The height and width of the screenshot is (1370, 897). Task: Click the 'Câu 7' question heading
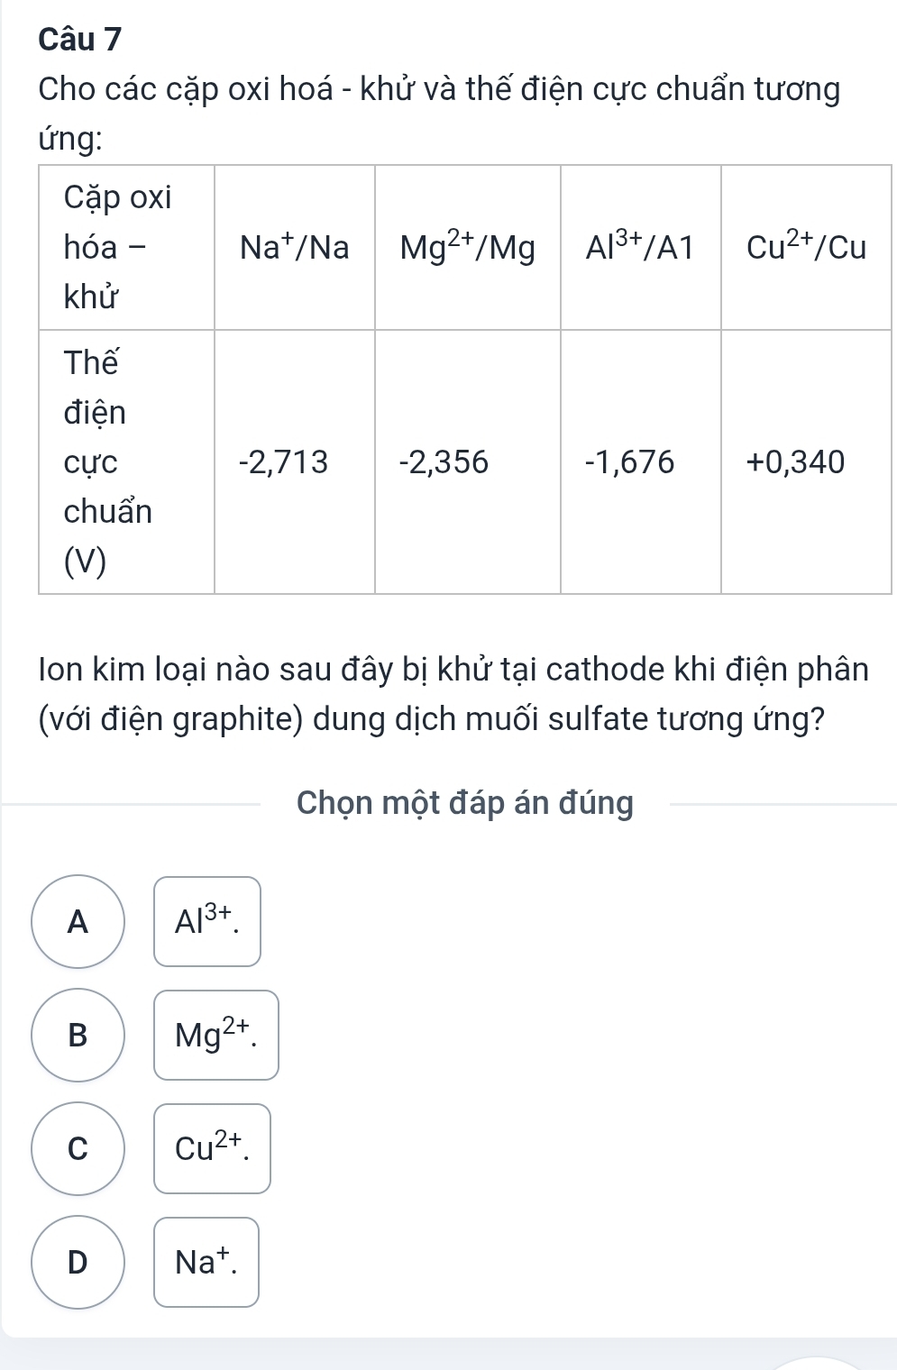[80, 40]
